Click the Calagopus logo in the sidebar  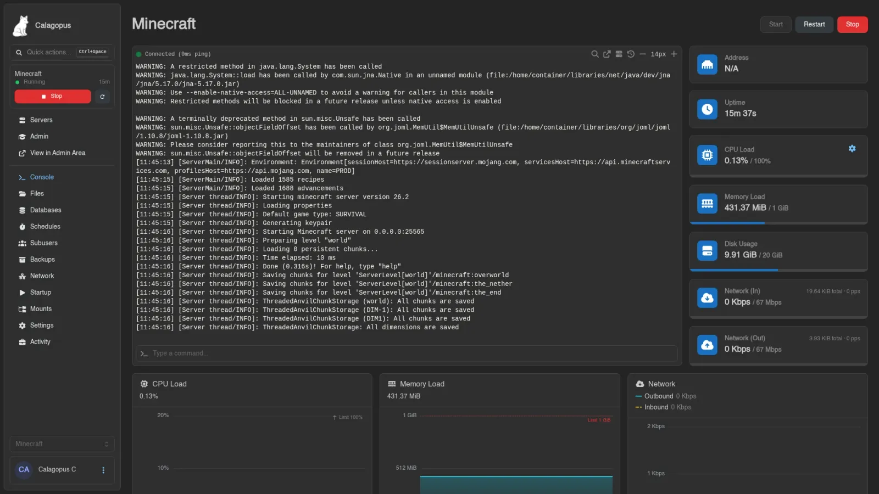tap(21, 25)
